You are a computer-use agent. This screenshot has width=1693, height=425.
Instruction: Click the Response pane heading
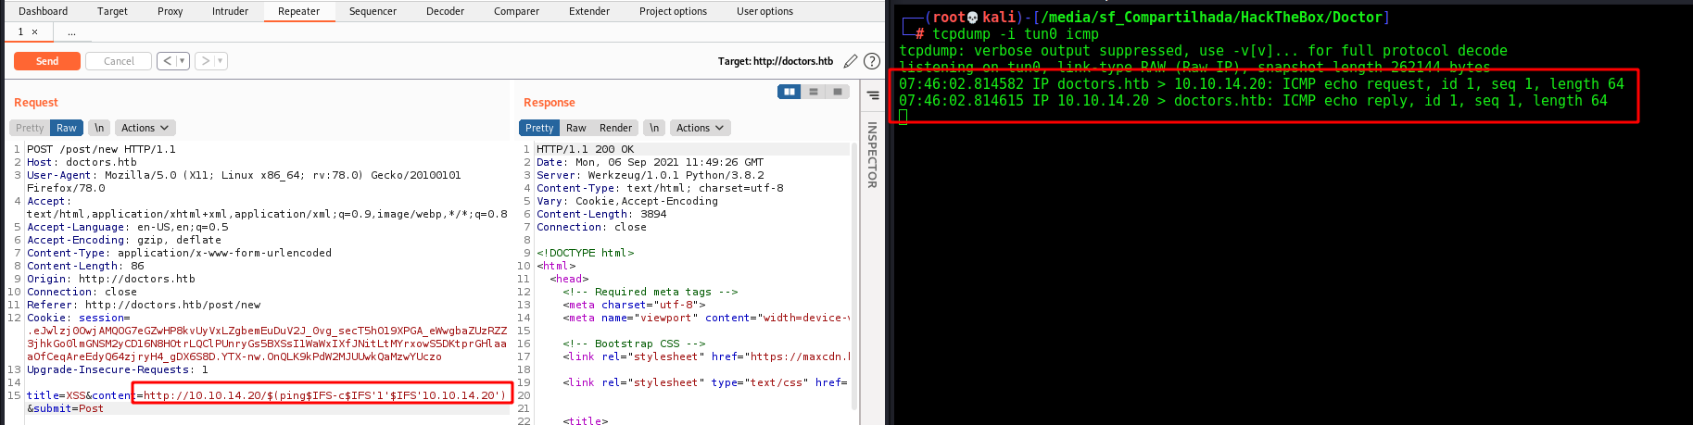pos(549,103)
